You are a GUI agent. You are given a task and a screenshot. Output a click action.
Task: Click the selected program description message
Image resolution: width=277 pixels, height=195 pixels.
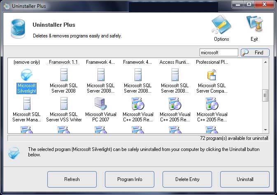pos(144,152)
